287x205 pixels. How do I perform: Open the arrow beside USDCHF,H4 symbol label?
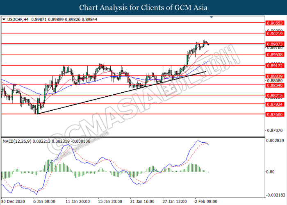4,19
